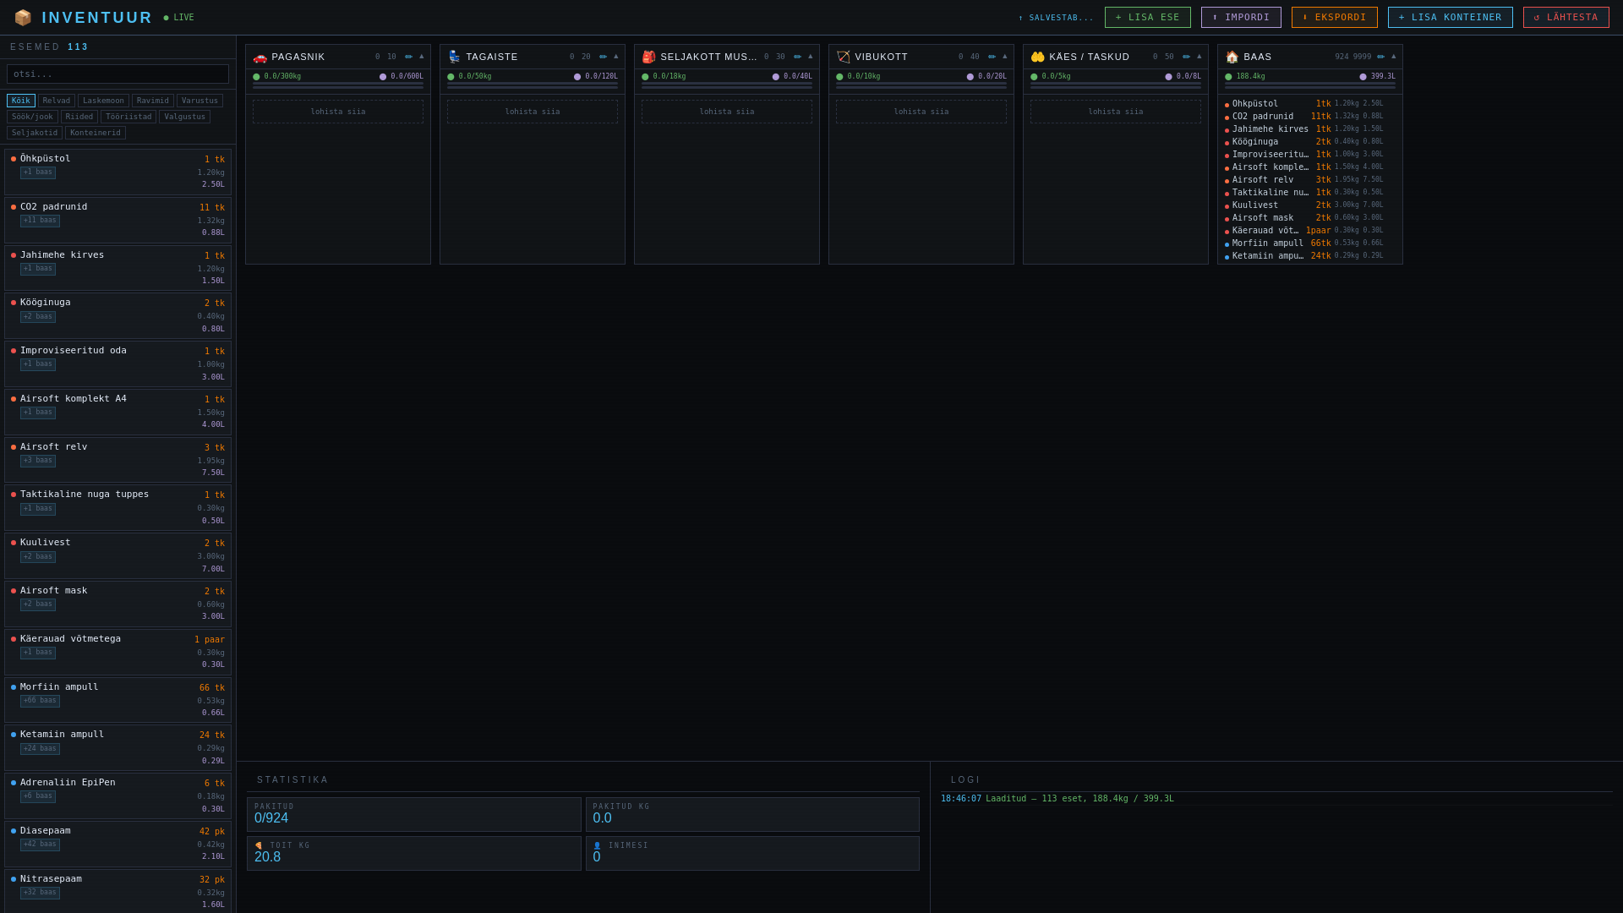
Task: Click Tagaiste weight capacity bar
Action: pos(533,85)
